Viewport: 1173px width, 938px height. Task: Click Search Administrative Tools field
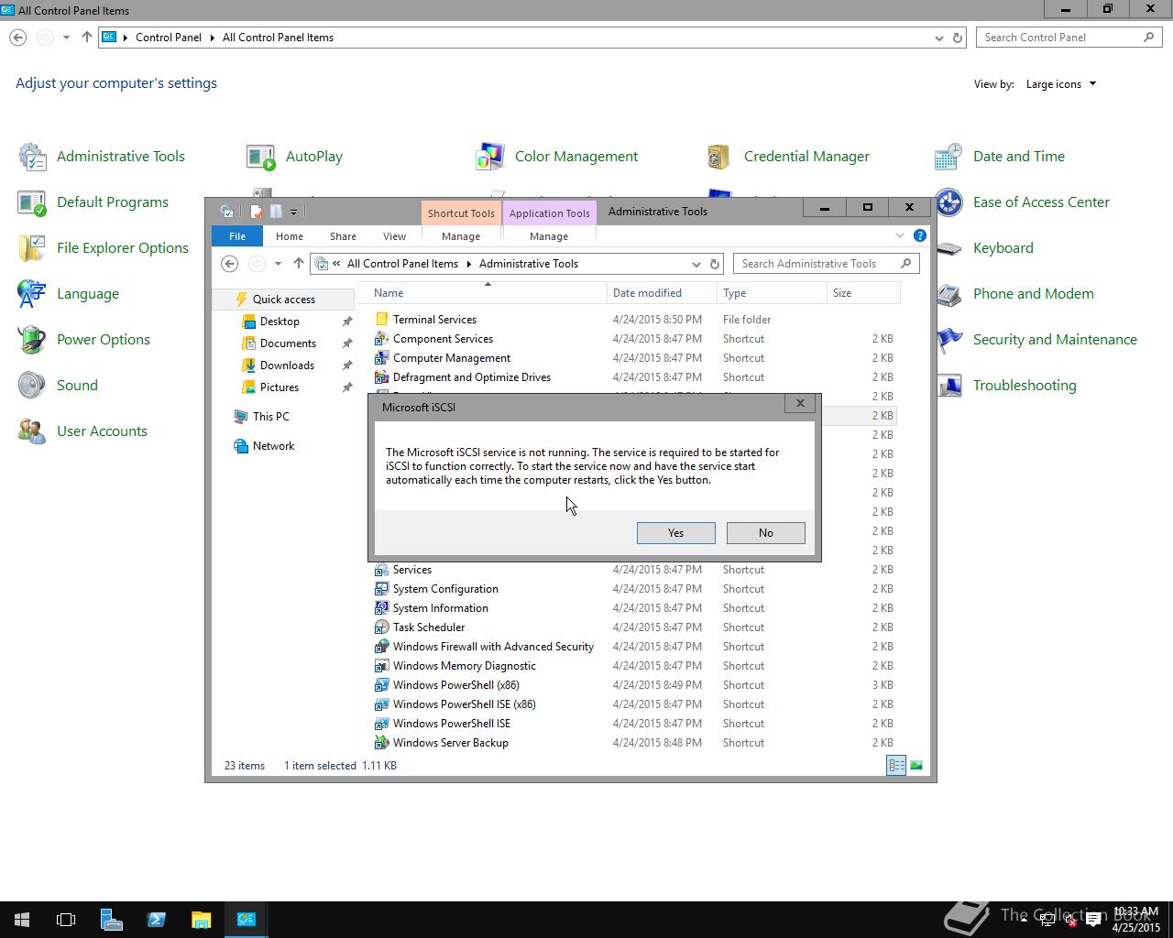tap(826, 264)
